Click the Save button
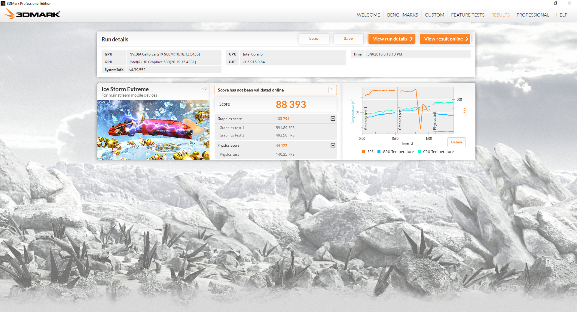This screenshot has width=577, height=312. point(348,39)
